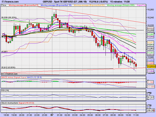
Task: Click the bold 07 date marker on time axis
Action: pos(52,115)
